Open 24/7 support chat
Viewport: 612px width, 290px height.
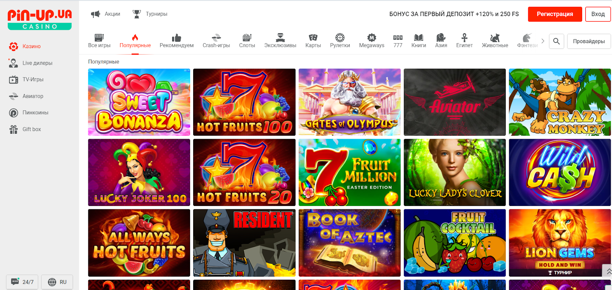pyautogui.click(x=22, y=282)
